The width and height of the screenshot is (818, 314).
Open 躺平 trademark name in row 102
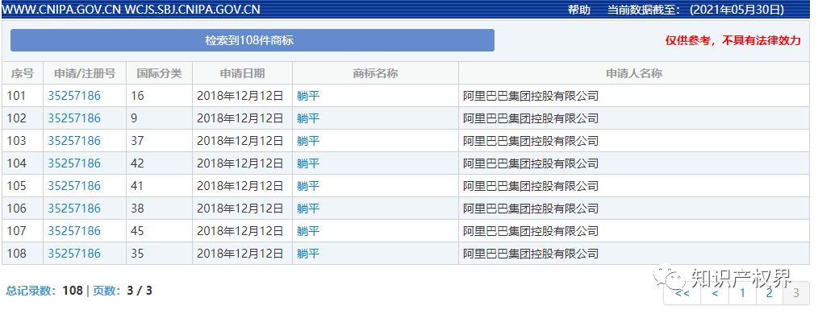pos(308,118)
